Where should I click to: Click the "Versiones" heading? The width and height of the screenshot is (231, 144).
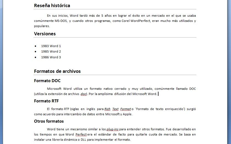point(45,34)
